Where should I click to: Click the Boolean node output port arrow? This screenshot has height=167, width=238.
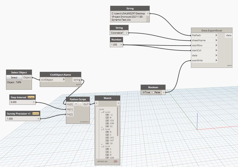[164, 92]
